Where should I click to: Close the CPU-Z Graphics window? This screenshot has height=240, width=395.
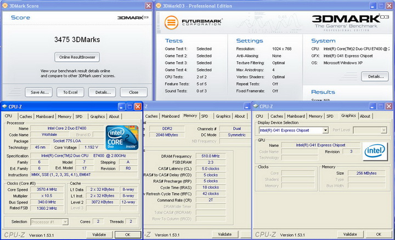389,106
